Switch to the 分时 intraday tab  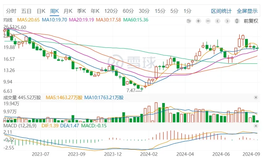pos(11,11)
